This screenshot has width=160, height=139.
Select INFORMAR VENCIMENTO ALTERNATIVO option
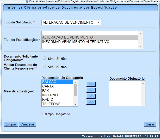click(76, 42)
